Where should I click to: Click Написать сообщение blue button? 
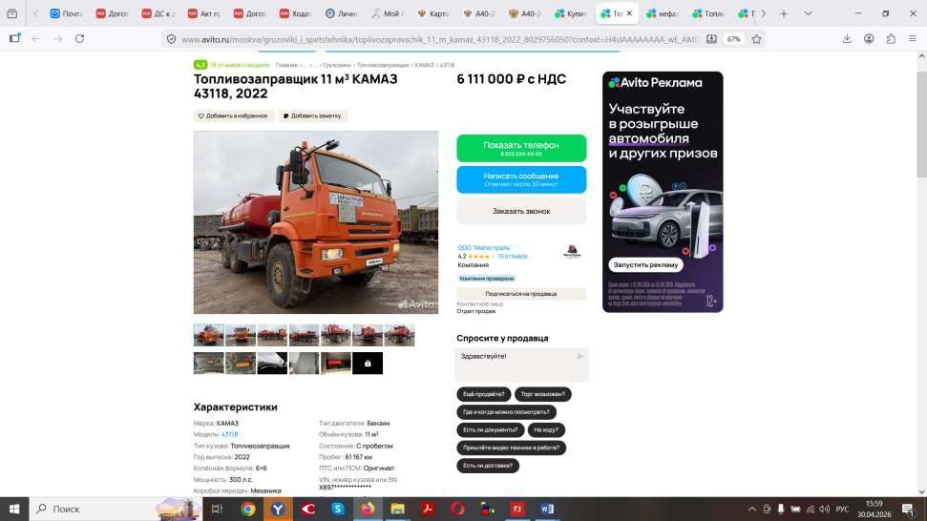(x=521, y=179)
